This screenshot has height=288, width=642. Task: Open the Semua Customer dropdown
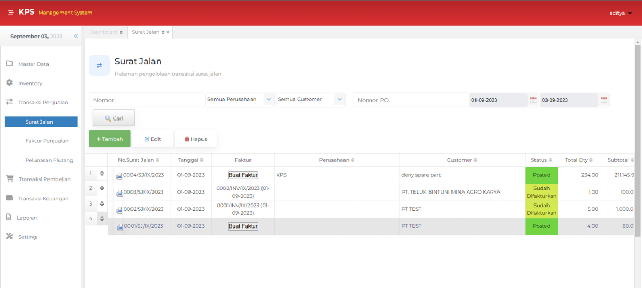click(x=339, y=99)
